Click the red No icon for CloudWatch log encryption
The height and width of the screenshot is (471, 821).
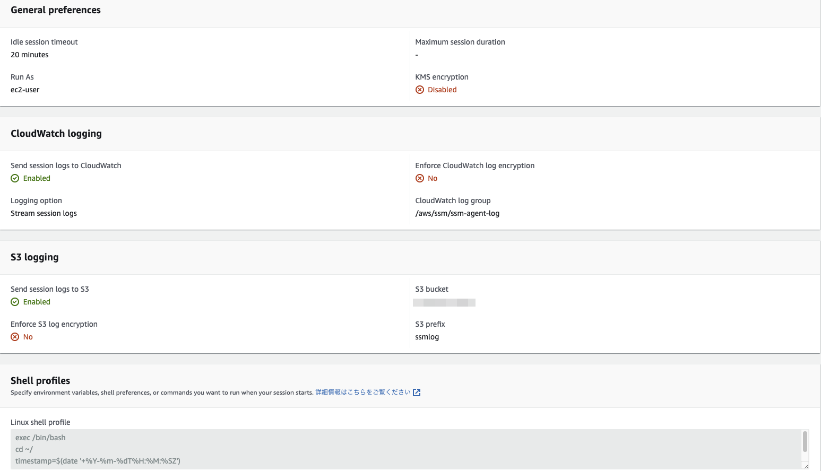click(419, 178)
